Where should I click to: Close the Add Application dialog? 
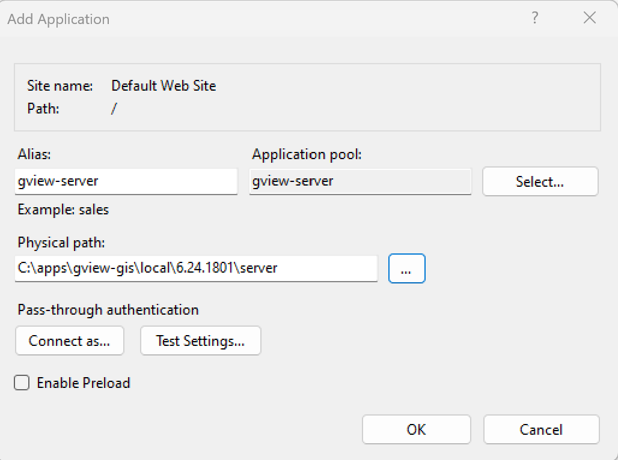click(x=590, y=18)
